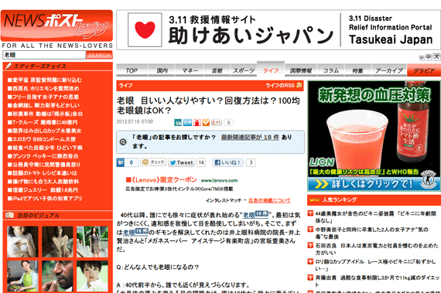The image size is (441, 293).
Task: Open ranking article 石田衣良 日本人は東京電力と社員を憎むのを止めた
Action: [x=377, y=249]
